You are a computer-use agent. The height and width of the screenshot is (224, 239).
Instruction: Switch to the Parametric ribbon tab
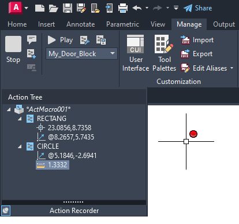click(122, 24)
